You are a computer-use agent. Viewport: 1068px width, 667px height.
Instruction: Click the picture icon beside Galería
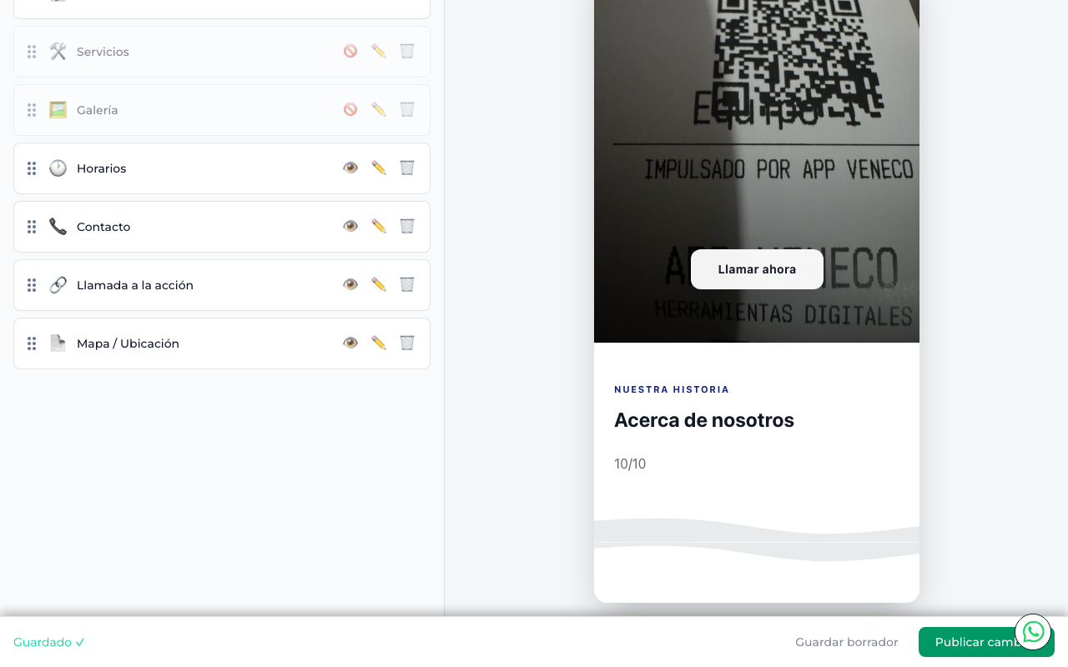(58, 110)
